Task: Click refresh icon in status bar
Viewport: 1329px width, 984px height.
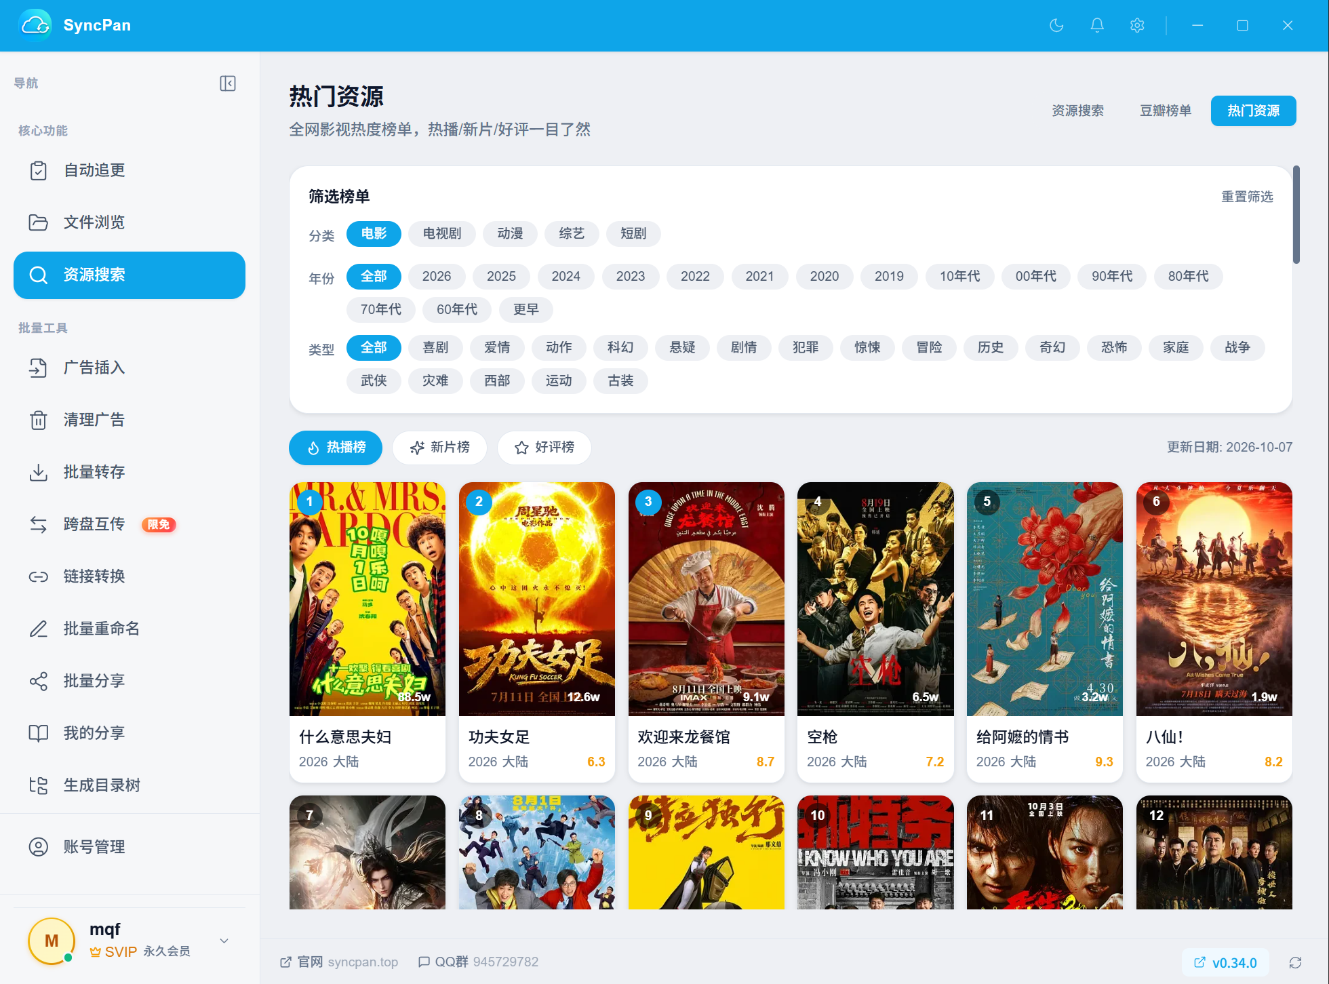Action: coord(1295,963)
